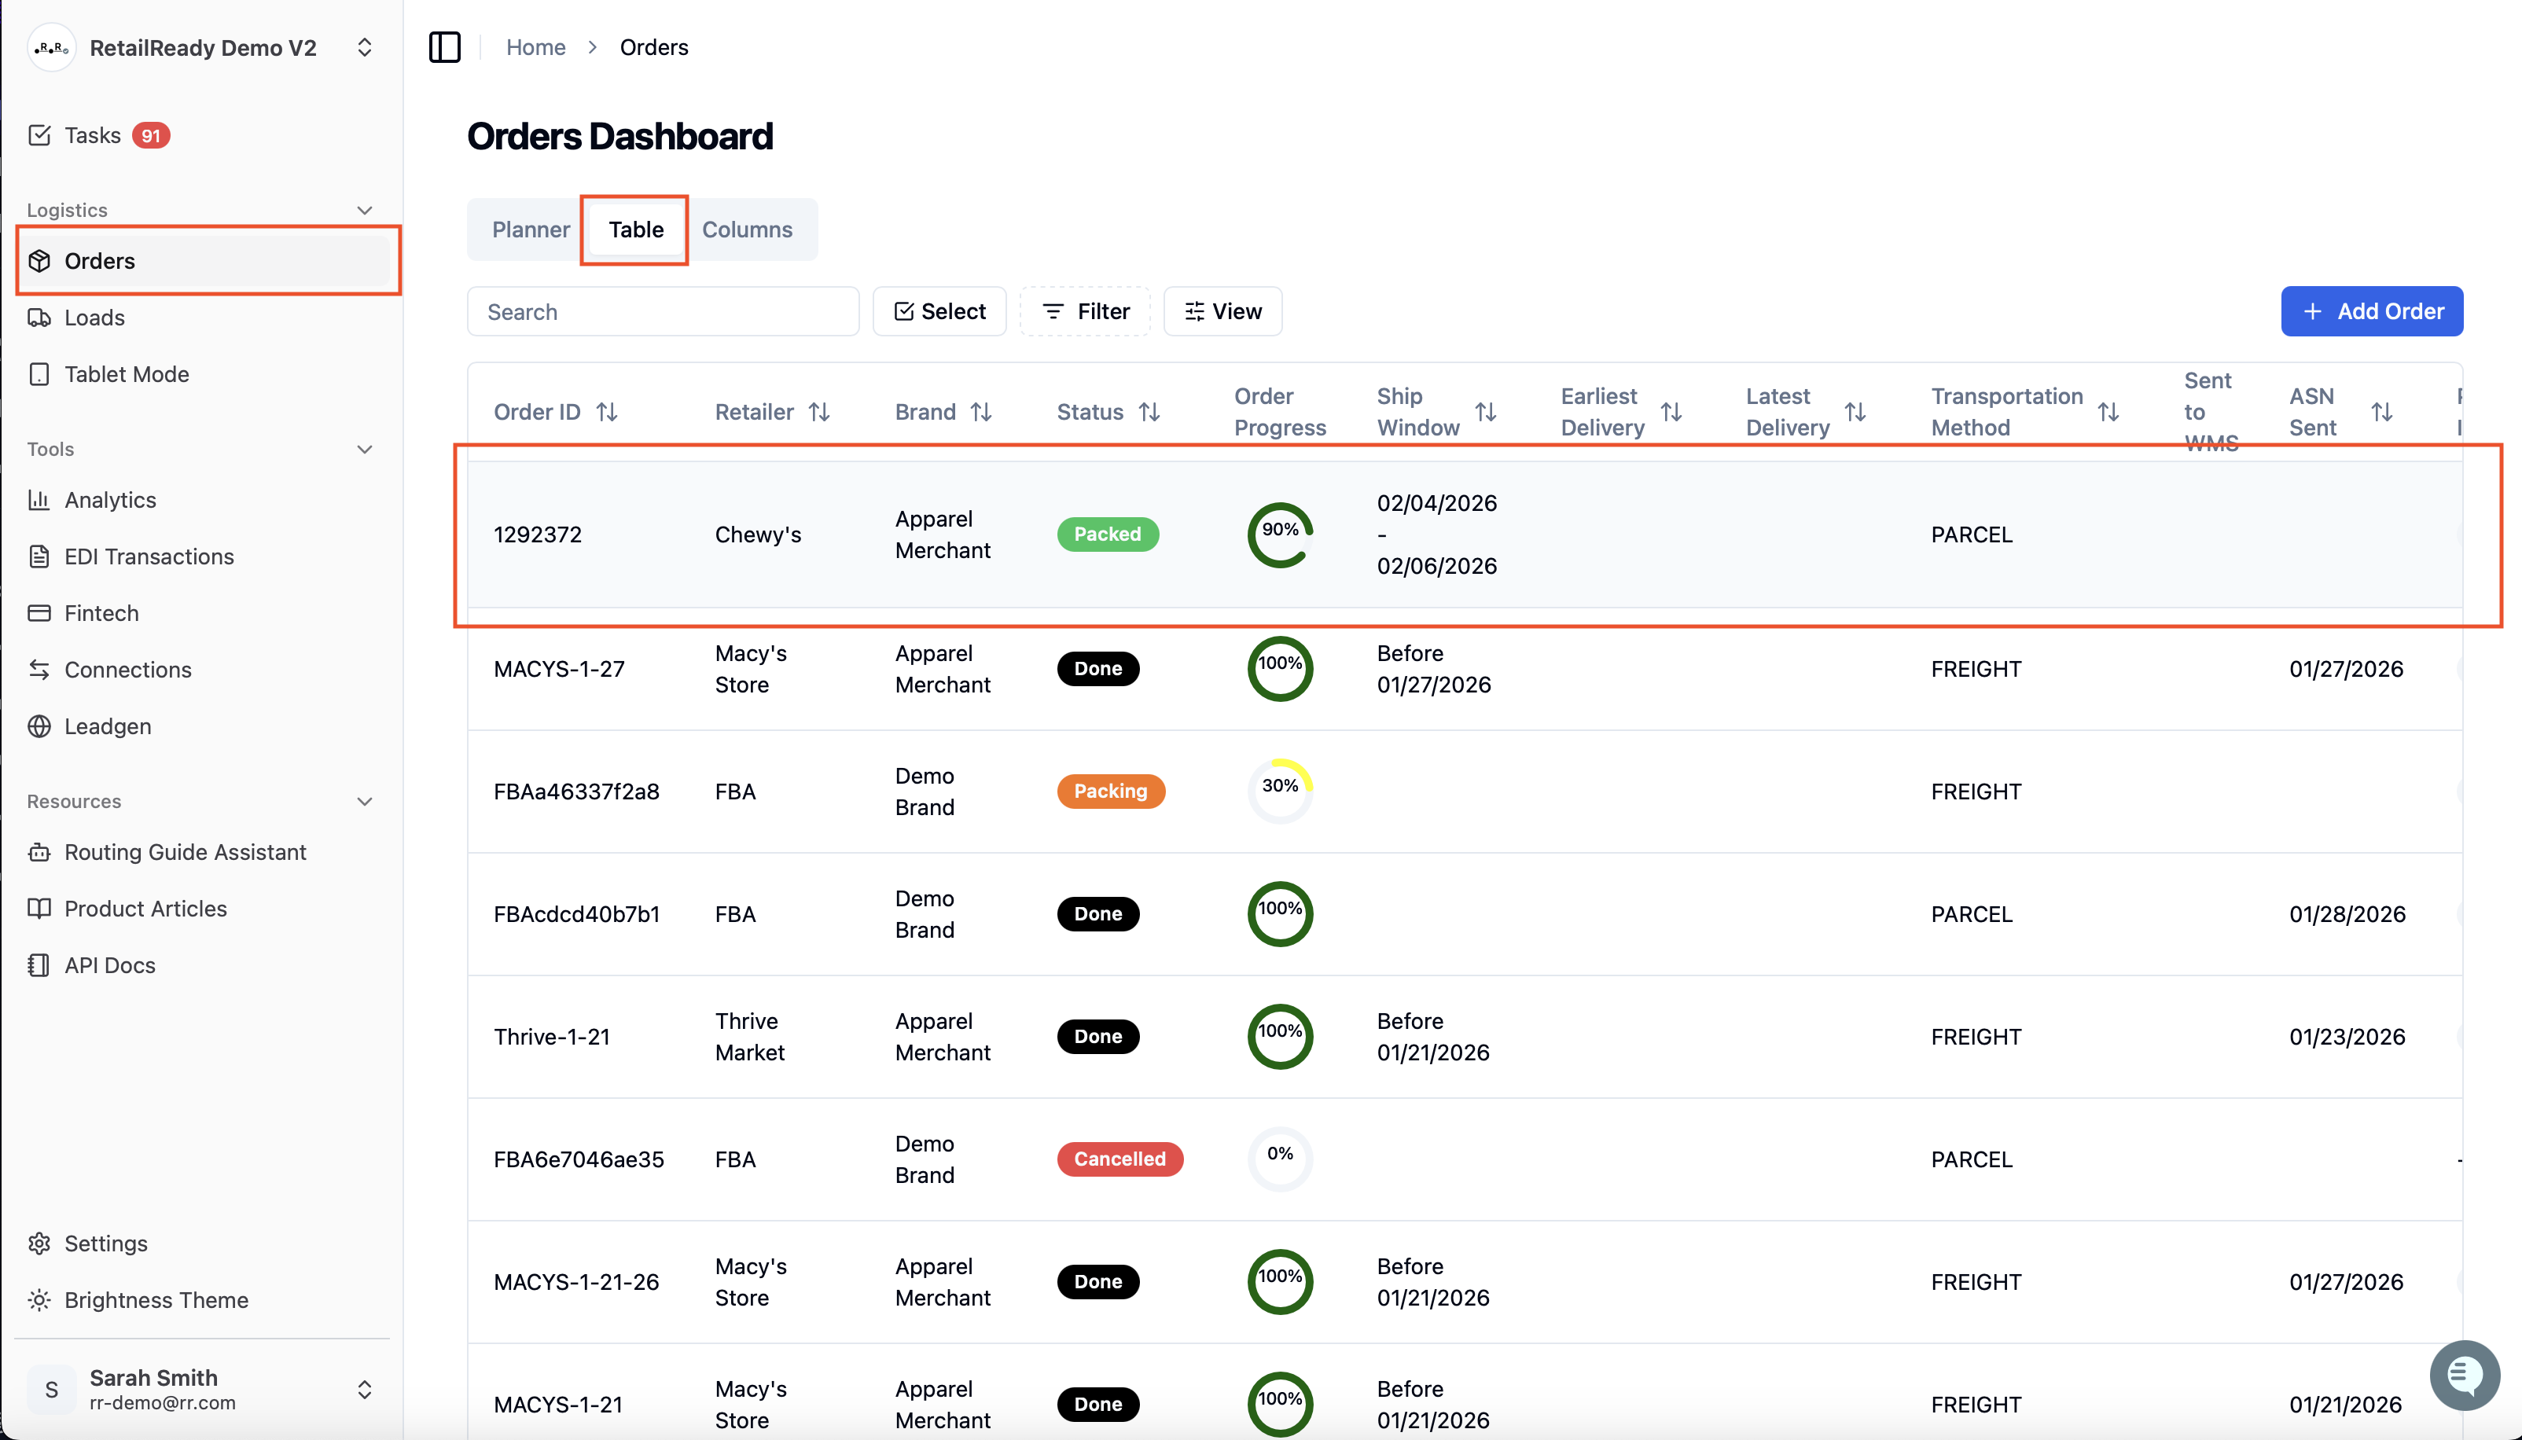Click the Add Order button
This screenshot has width=2522, height=1440.
click(x=2372, y=311)
